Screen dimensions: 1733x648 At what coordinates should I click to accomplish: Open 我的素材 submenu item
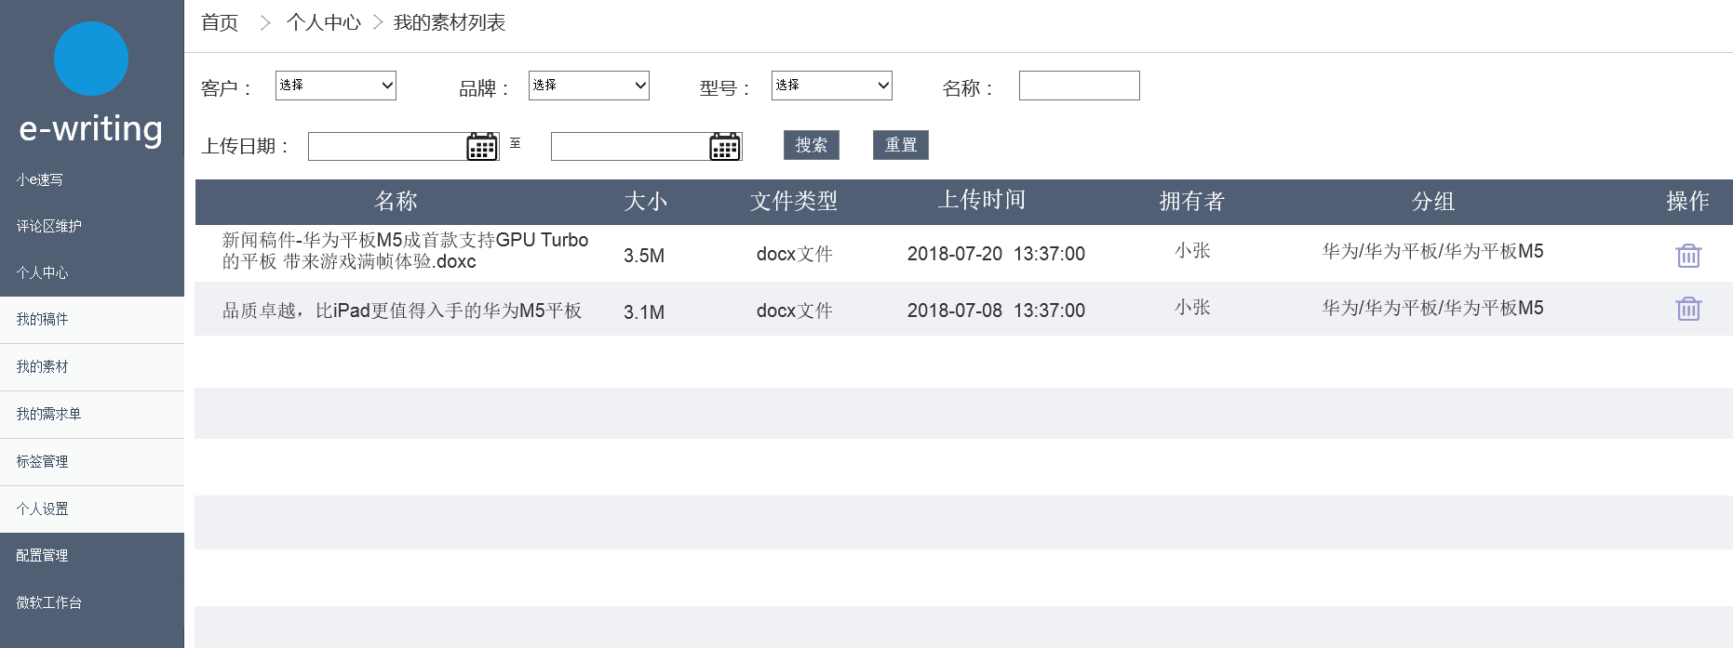tap(92, 367)
